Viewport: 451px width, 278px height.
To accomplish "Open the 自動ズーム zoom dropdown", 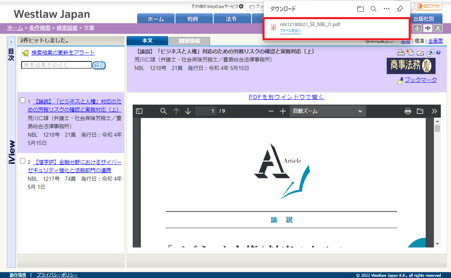I will point(328,111).
